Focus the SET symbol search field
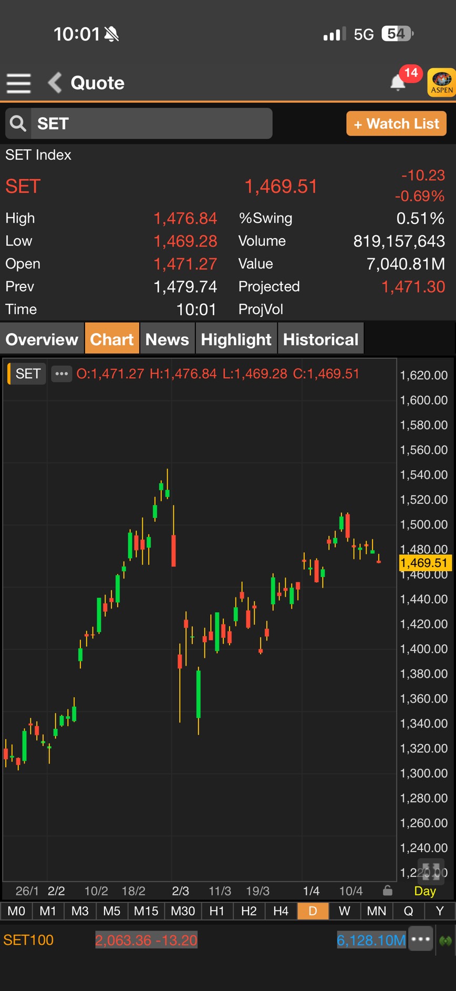Screen dimensions: 456x991 pyautogui.click(x=151, y=123)
